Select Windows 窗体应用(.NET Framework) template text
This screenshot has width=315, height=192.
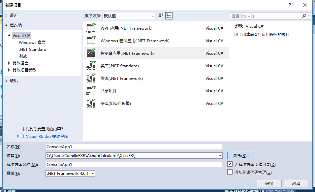(x=135, y=41)
